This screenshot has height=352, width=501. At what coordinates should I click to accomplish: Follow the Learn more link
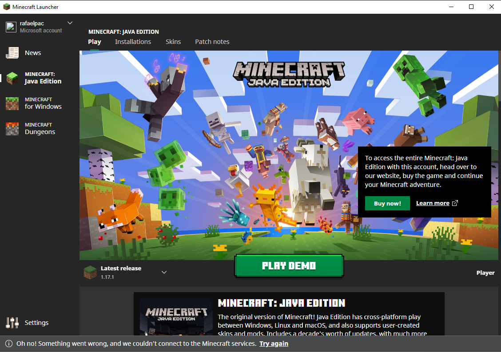[x=433, y=203]
